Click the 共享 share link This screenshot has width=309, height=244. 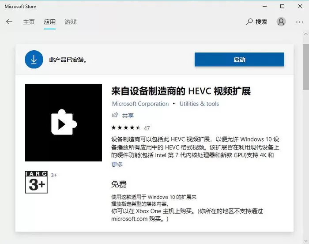[x=128, y=116]
